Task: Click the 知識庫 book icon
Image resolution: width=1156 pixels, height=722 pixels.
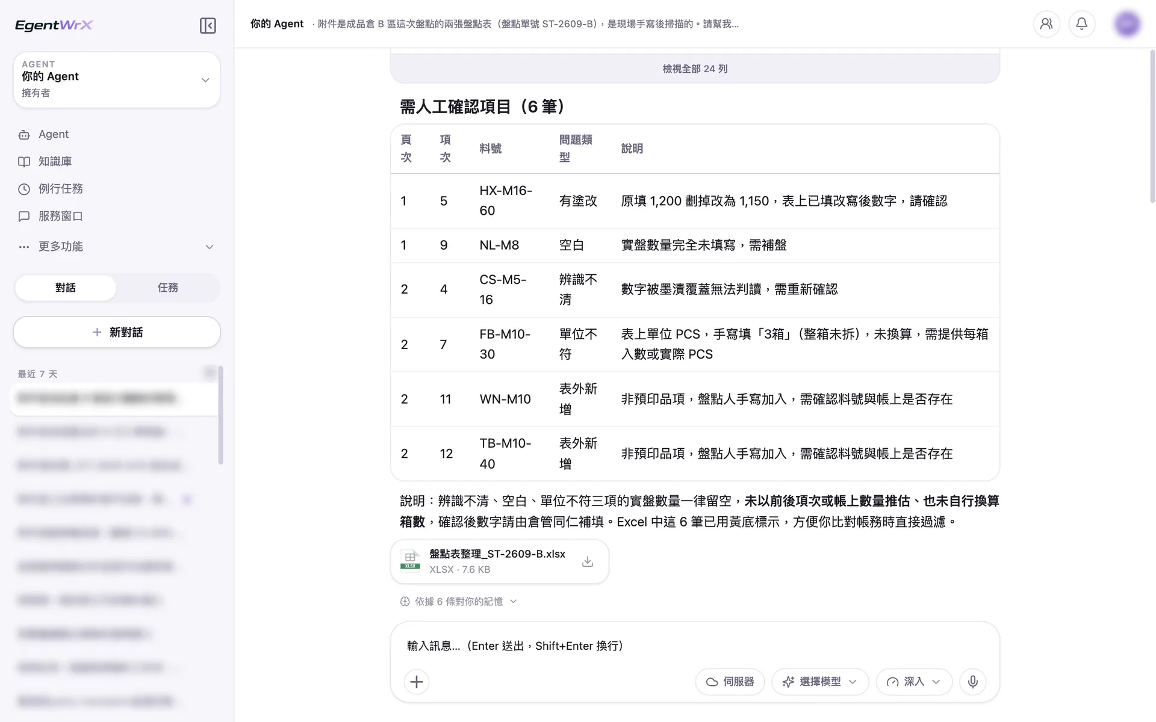Action: point(24,162)
